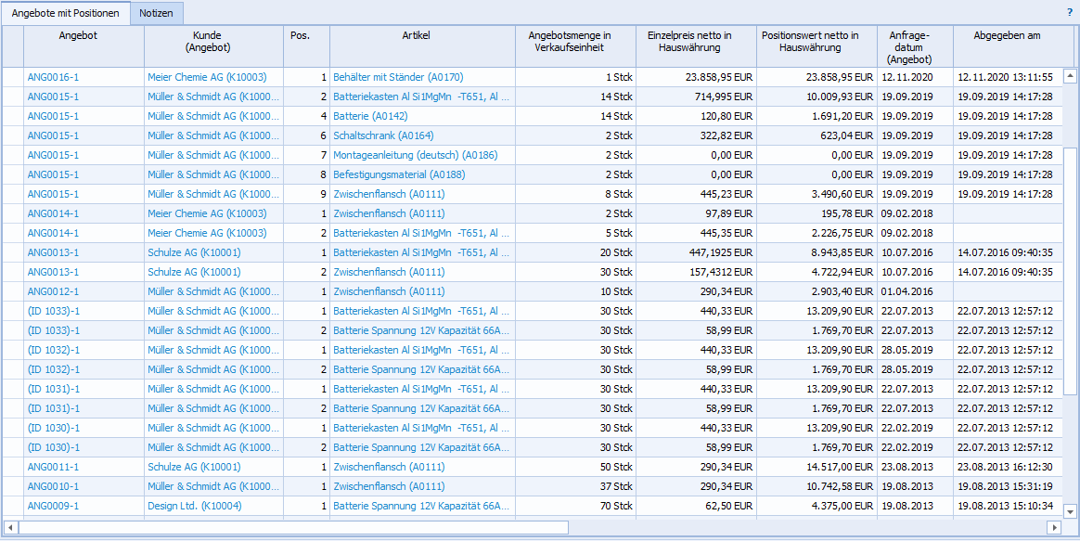The image size is (1080, 541).
Task: Open customer Design Ltd. (K10004)
Action: [194, 506]
